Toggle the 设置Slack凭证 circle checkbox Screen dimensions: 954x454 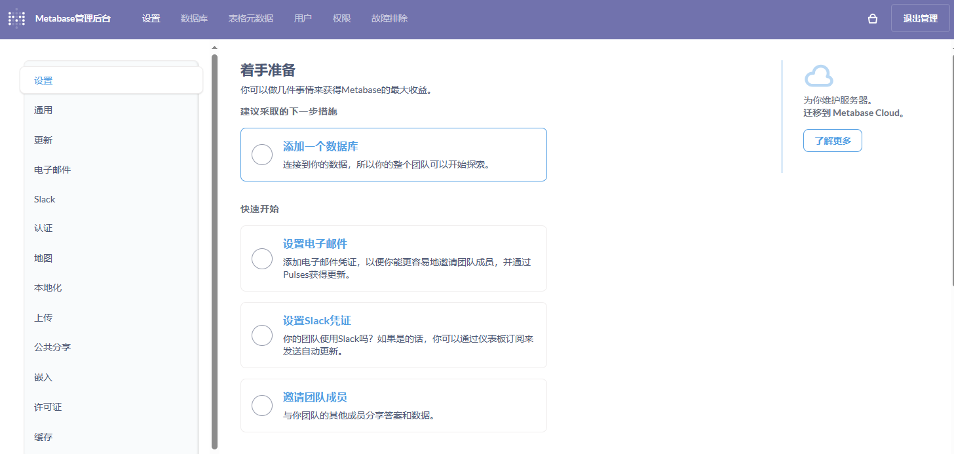[x=262, y=335]
